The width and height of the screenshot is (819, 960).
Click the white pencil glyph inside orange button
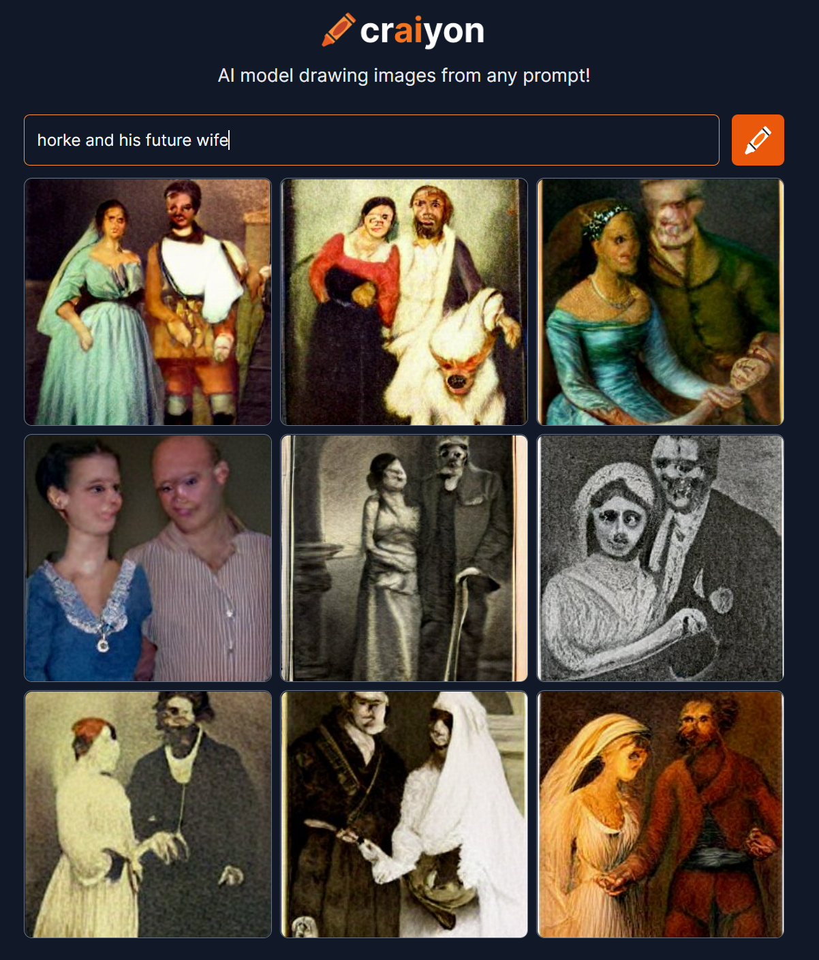pos(758,140)
